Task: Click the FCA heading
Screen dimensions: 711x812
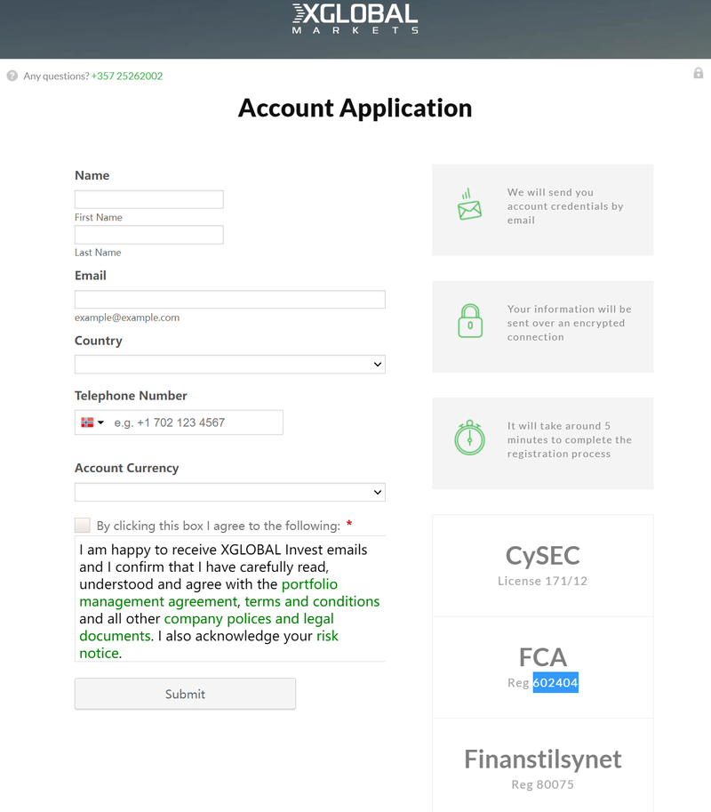Action: tap(543, 657)
